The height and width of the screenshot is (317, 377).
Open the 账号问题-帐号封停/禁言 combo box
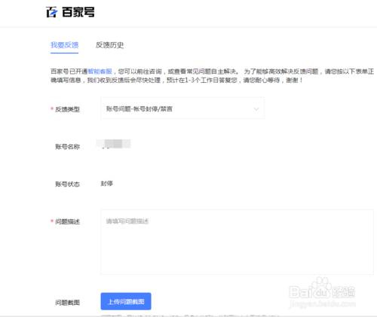pyautogui.click(x=182, y=108)
